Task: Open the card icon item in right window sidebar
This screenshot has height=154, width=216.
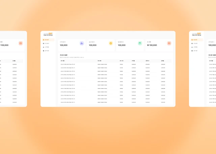Action: [x=194, y=44]
